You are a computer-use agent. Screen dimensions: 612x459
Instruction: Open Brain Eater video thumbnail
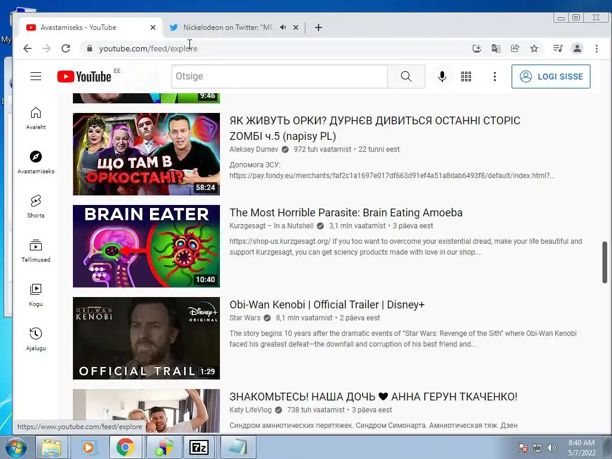[x=146, y=246]
